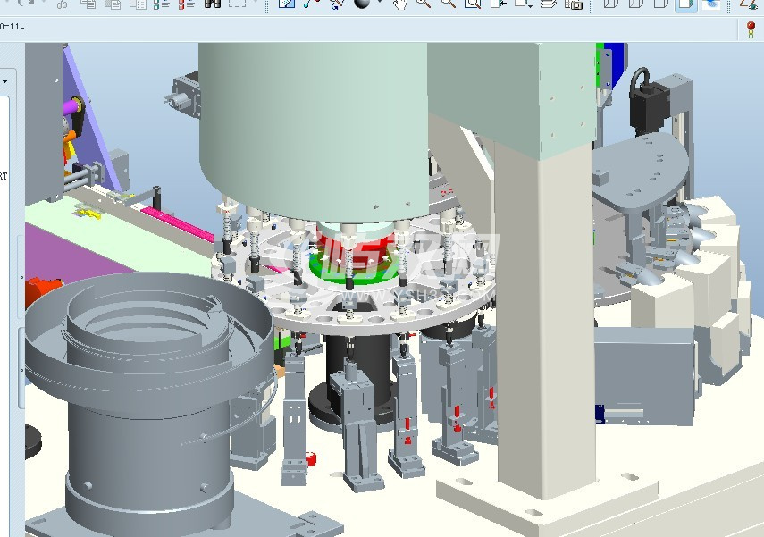Click the regeneration traffic light indicator
The width and height of the screenshot is (764, 537).
(751, 29)
